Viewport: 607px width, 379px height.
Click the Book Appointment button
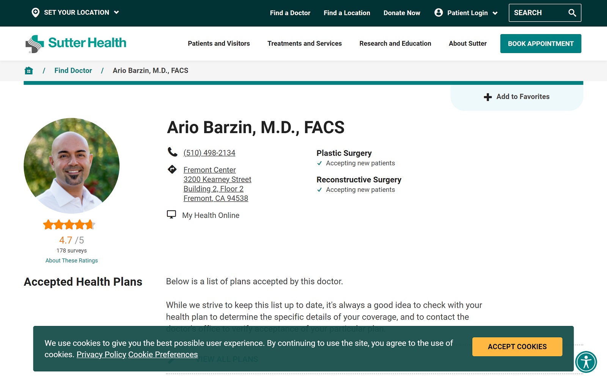click(541, 44)
